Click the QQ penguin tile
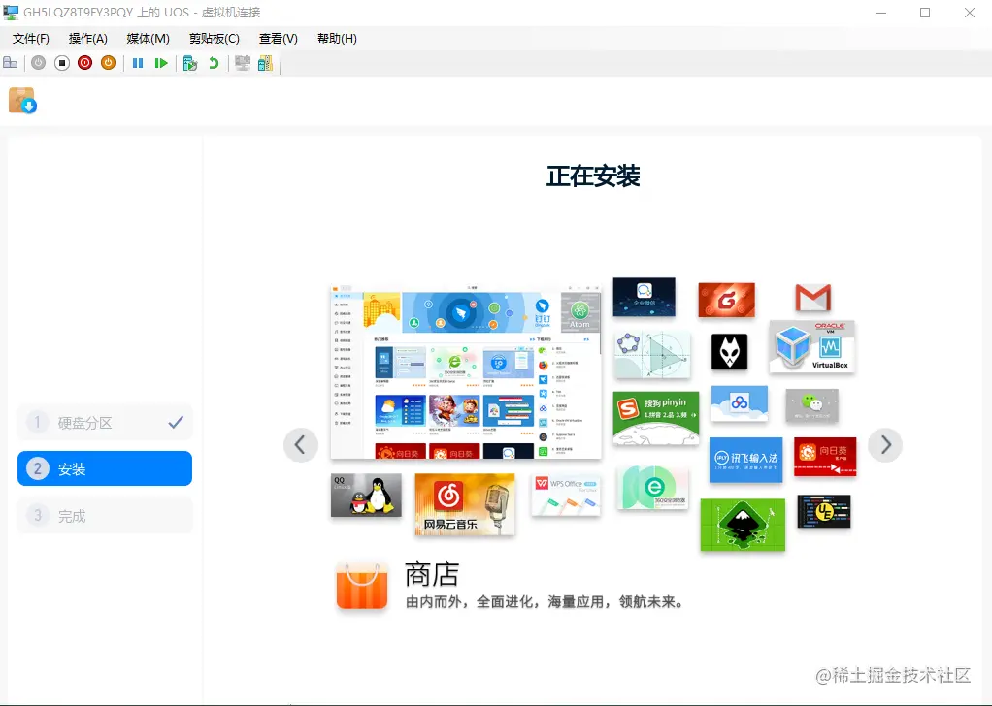Image resolution: width=992 pixels, height=706 pixels. [x=366, y=495]
